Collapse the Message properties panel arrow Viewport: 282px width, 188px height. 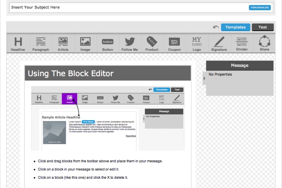pos(204,78)
